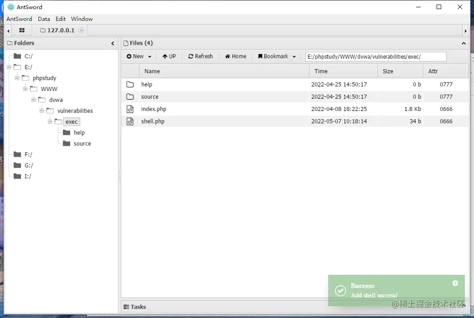Image resolution: width=474 pixels, height=318 pixels.
Task: Click the path input field
Action: point(376,56)
